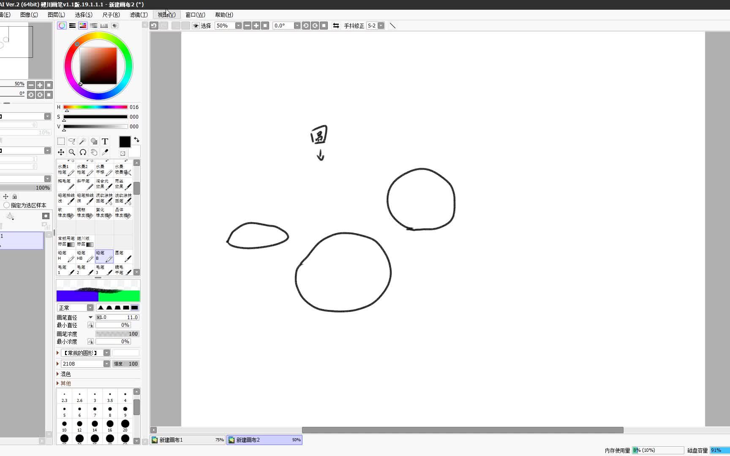This screenshot has height=456, width=730.
Task: Open the zoom 50% dropdown
Action: click(x=238, y=26)
